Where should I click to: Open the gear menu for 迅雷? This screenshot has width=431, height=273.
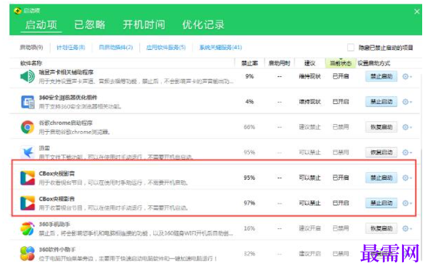(x=407, y=153)
